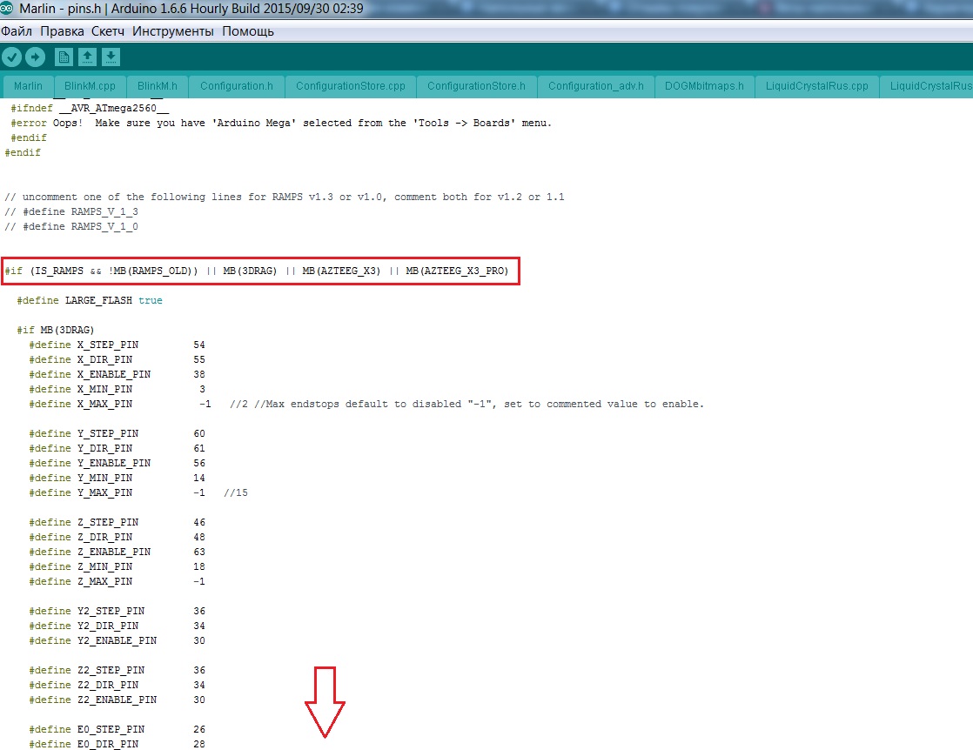
Task: Click the Y_STEP_PIN define line
Action: [x=117, y=433]
